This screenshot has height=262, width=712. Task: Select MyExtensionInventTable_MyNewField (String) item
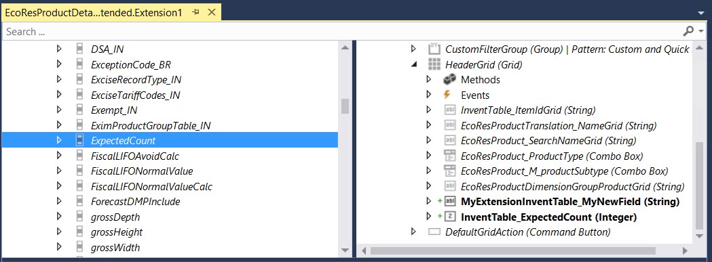[x=570, y=201]
